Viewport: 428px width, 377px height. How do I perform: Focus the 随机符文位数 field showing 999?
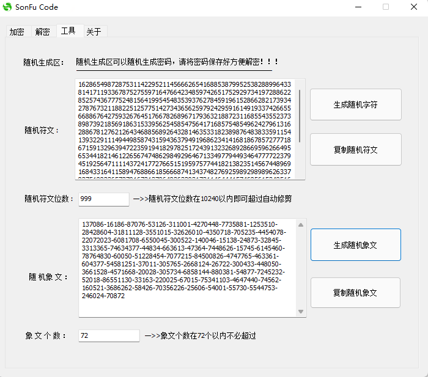click(103, 199)
